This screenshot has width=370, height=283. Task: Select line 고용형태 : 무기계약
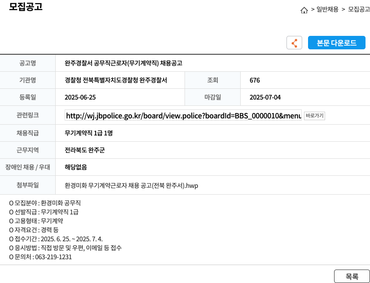coord(36,221)
